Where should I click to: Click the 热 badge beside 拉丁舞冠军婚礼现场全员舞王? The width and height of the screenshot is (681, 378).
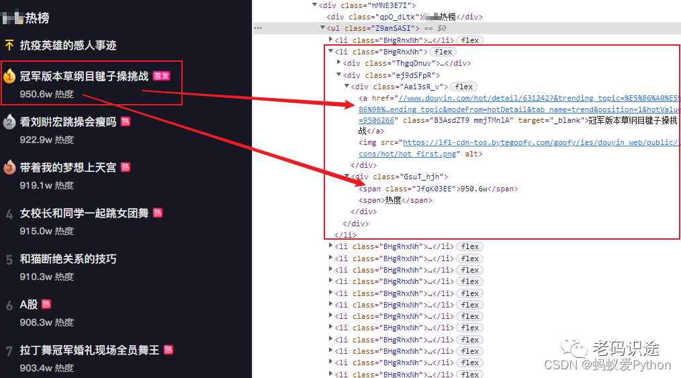point(169,349)
